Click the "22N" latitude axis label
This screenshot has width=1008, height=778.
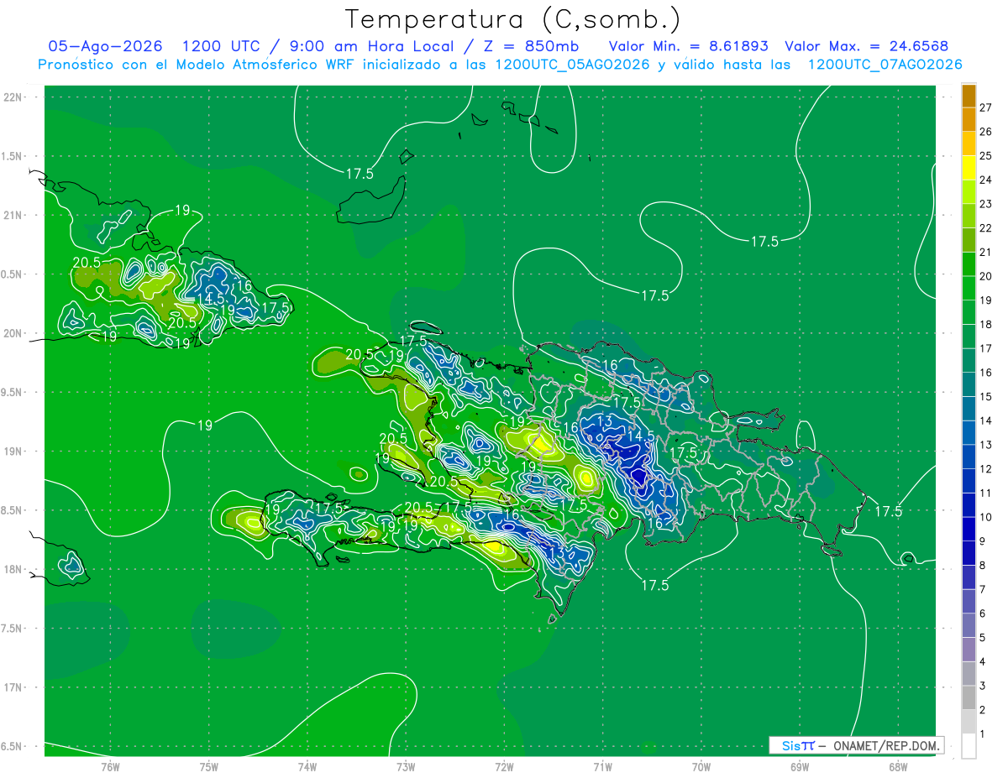(13, 97)
